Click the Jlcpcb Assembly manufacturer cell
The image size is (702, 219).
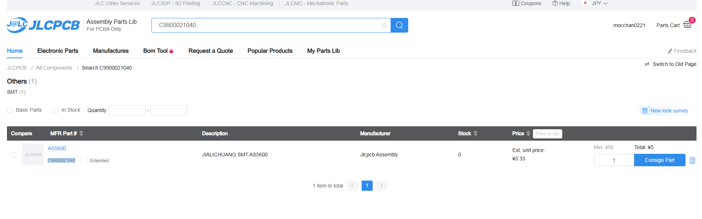pos(379,155)
